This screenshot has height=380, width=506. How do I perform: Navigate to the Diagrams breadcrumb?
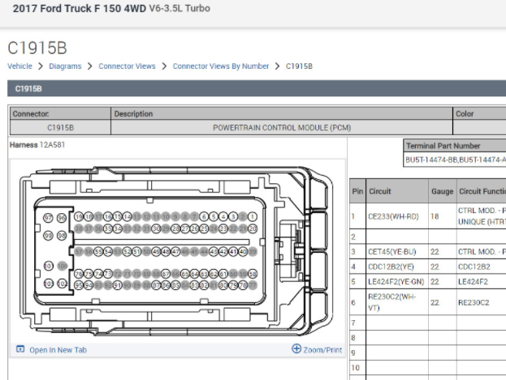coord(65,66)
